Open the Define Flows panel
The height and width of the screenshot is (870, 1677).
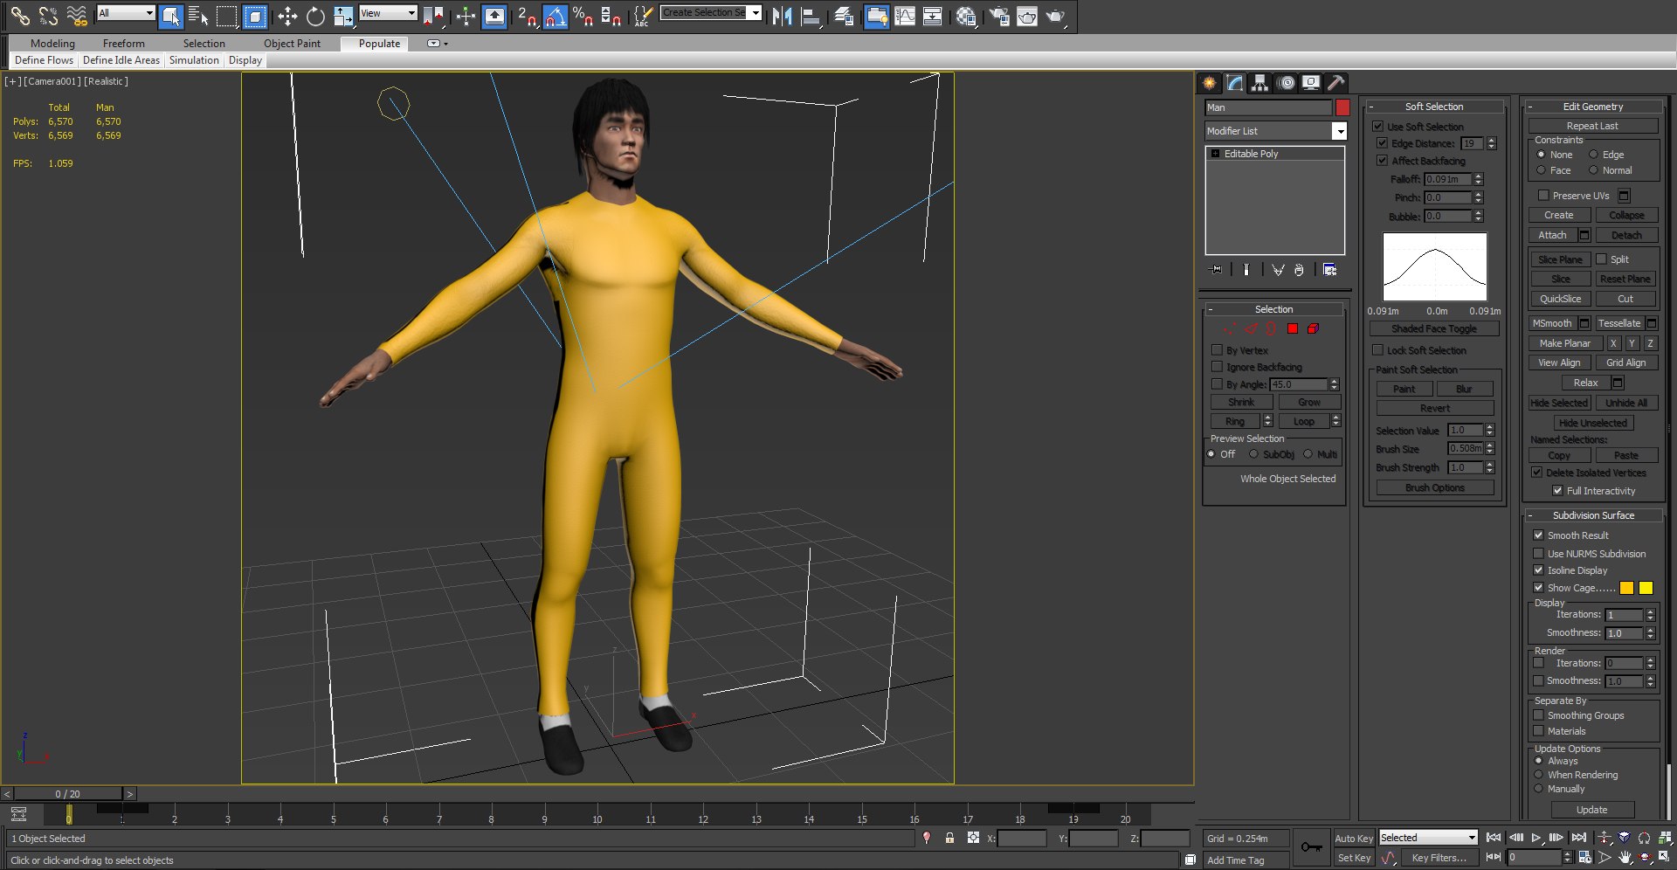click(44, 60)
